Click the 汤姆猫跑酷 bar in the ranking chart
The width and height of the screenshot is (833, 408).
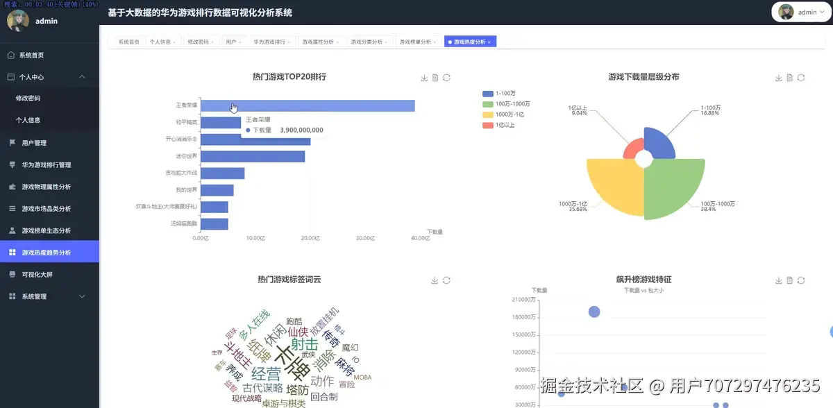click(x=214, y=224)
